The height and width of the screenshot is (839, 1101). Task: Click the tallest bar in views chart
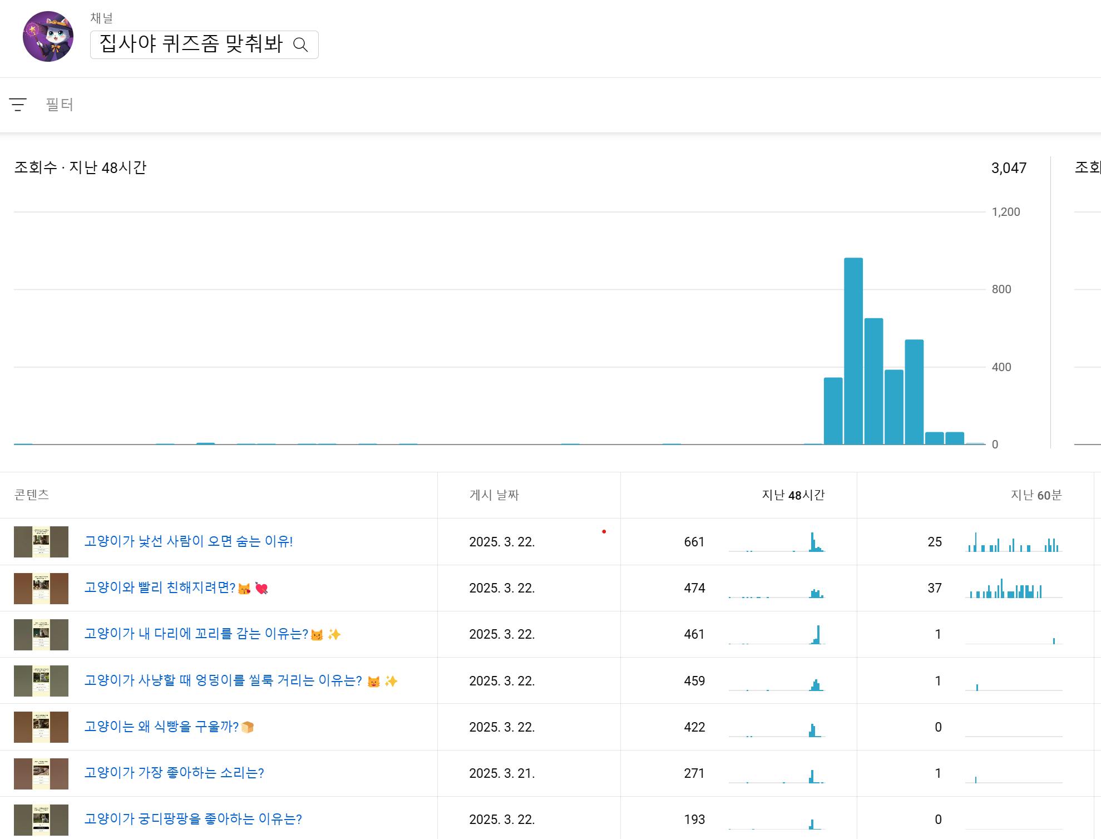[x=853, y=351]
